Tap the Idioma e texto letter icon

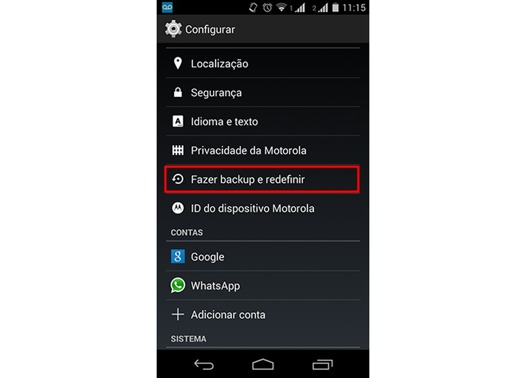pyautogui.click(x=178, y=121)
